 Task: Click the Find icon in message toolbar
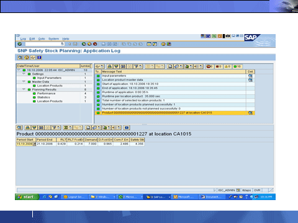pos(123,66)
